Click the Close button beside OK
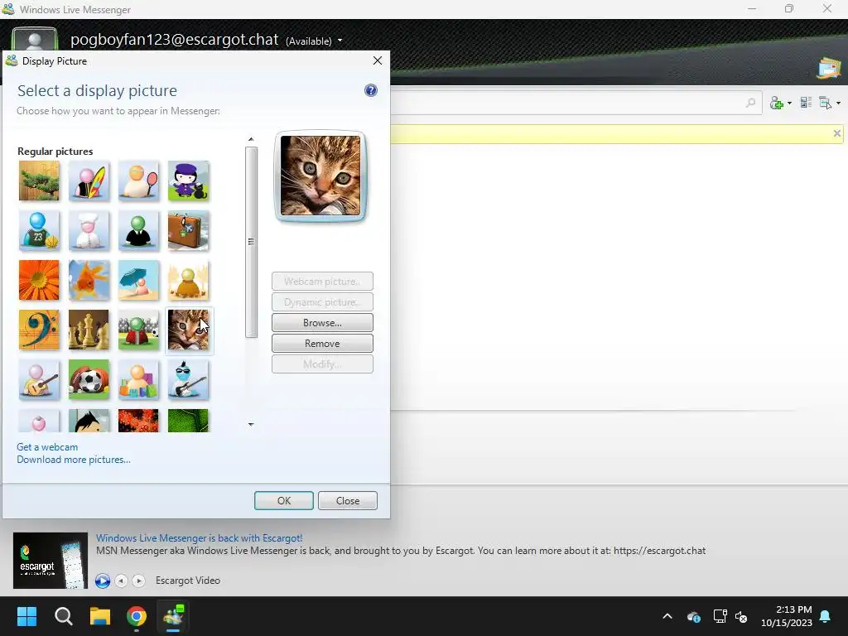The width and height of the screenshot is (848, 636). pyautogui.click(x=348, y=501)
